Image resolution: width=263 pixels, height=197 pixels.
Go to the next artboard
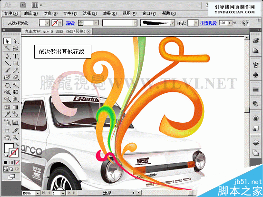(69, 193)
